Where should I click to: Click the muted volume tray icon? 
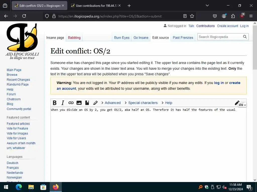(x=224, y=187)
